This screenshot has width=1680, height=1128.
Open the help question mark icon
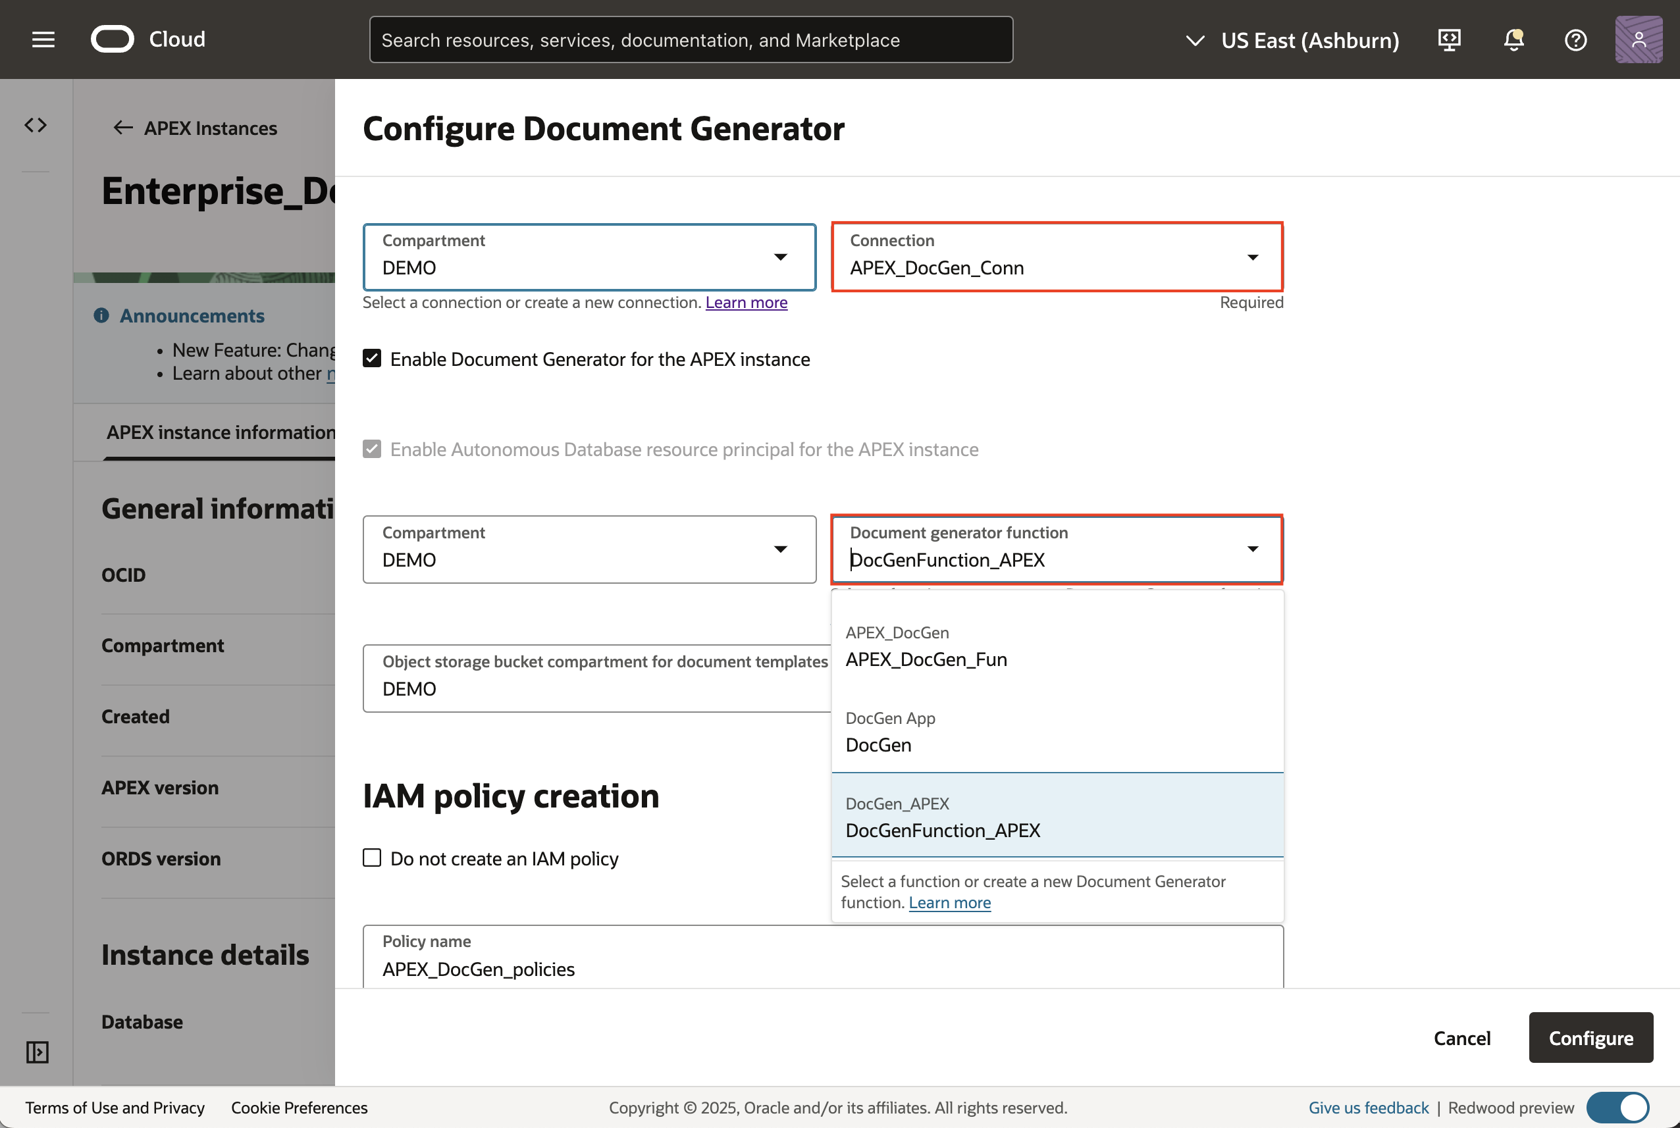click(x=1575, y=39)
